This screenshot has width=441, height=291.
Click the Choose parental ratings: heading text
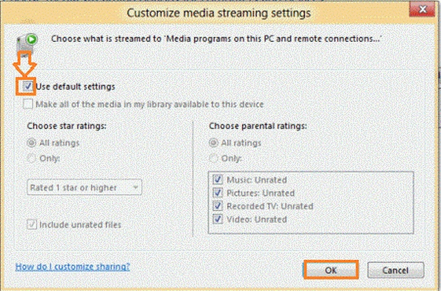[258, 126]
